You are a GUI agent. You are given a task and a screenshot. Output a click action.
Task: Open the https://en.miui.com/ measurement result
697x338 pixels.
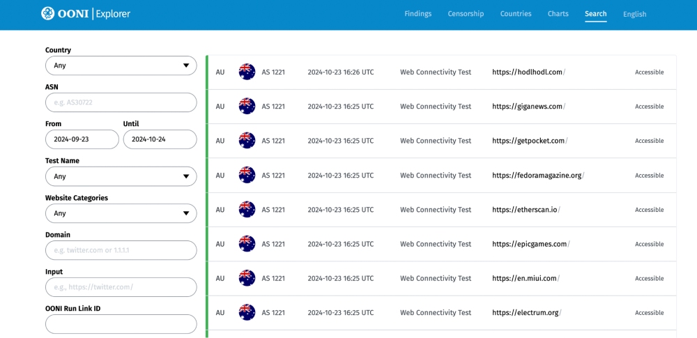point(526,278)
